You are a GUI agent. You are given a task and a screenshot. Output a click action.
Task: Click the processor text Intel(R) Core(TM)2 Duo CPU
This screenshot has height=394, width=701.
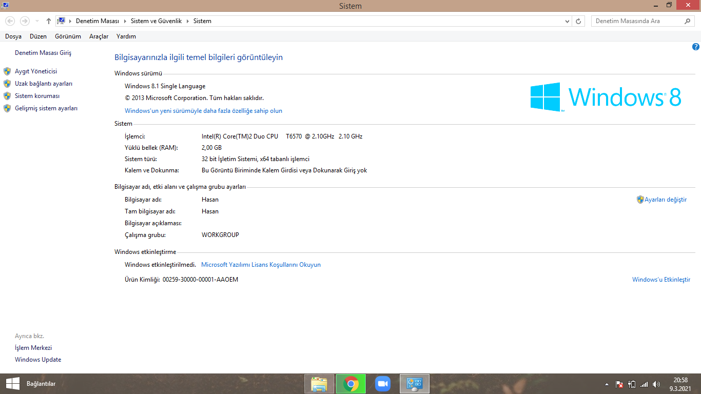(x=240, y=136)
